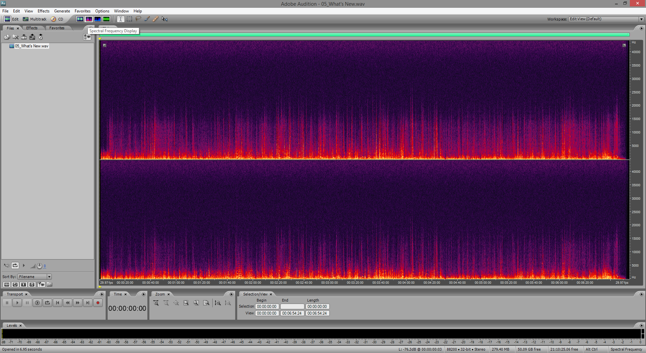Show the Spectral Phase Display
Screen dimensions: 646x353
click(x=106, y=19)
